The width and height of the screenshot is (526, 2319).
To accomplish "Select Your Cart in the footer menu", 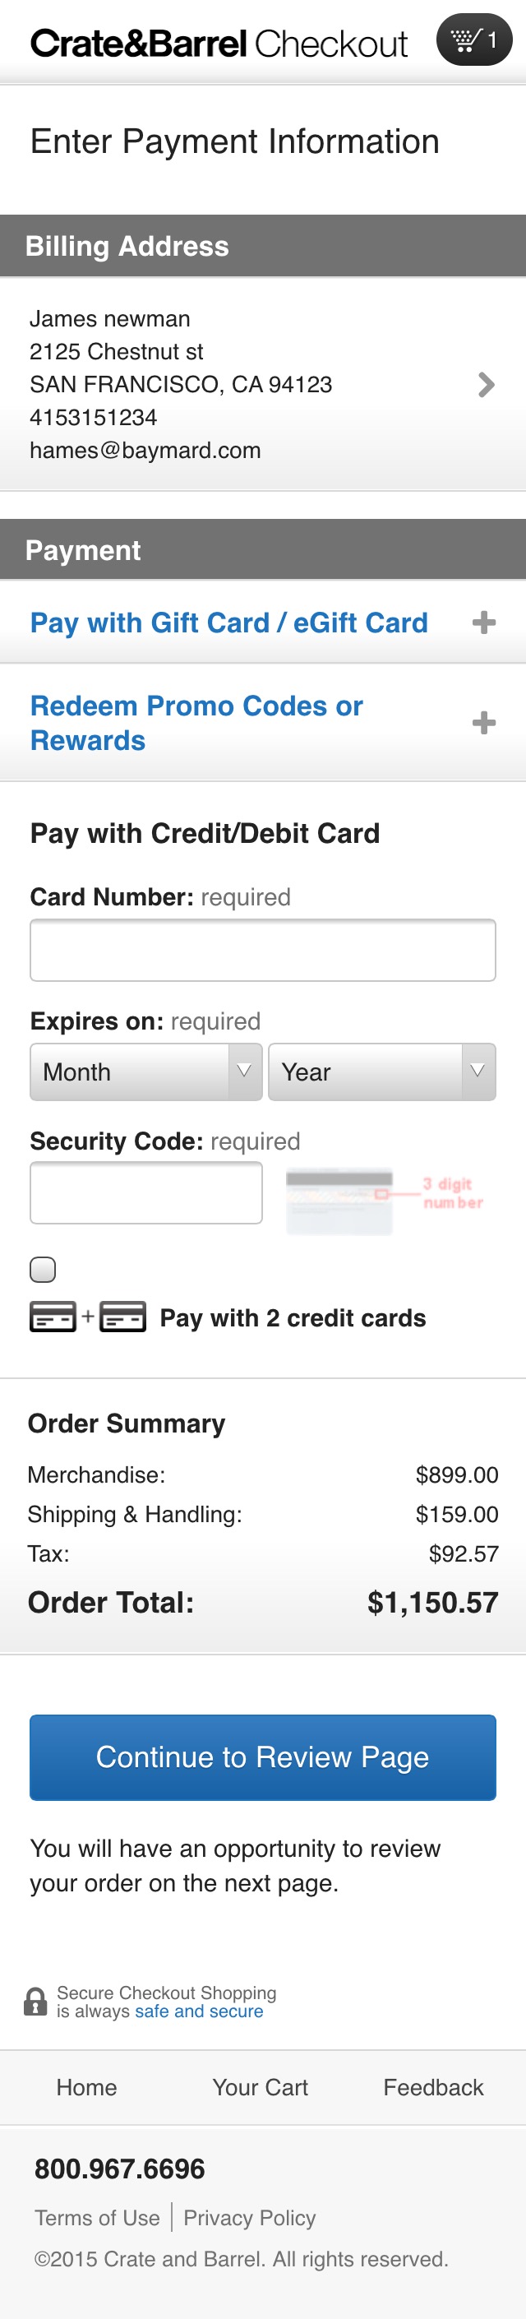I will (260, 2089).
